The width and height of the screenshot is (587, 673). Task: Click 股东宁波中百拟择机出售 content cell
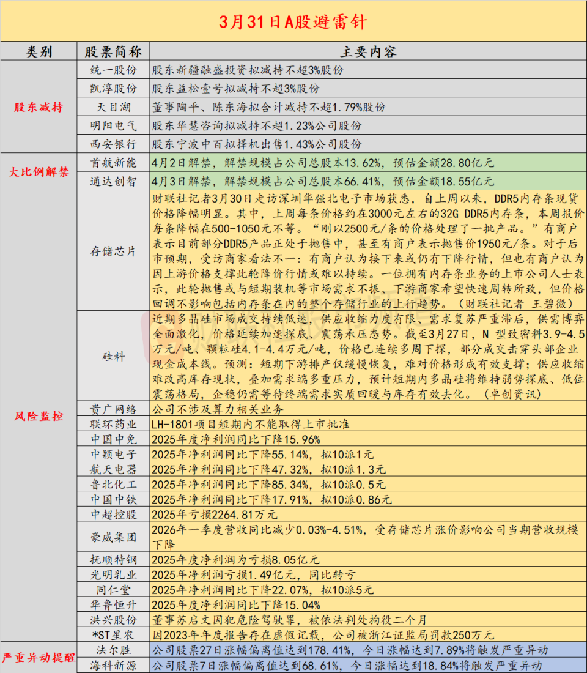[368, 144]
